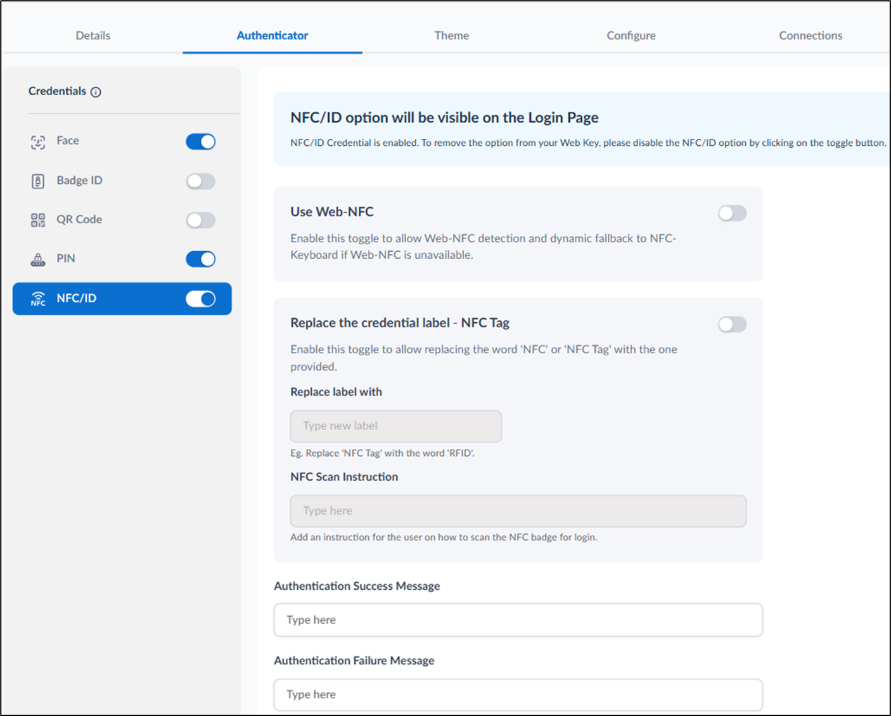Click the 'Replace the credential label - NFC Tag' heading
The width and height of the screenshot is (891, 716).
(400, 323)
